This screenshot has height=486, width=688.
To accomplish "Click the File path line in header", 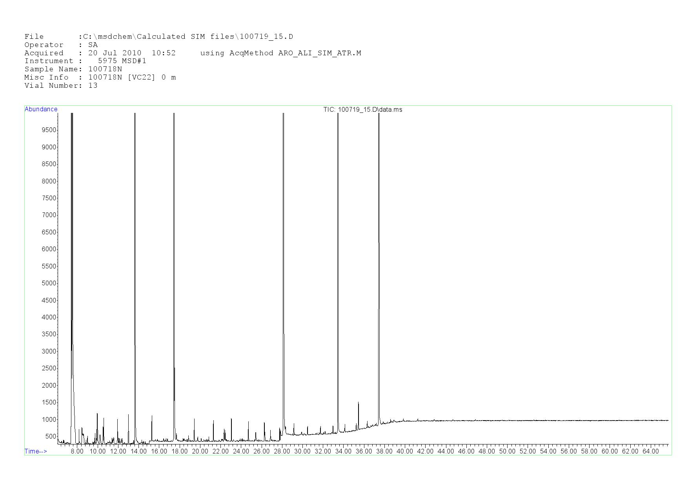I will pos(158,37).
